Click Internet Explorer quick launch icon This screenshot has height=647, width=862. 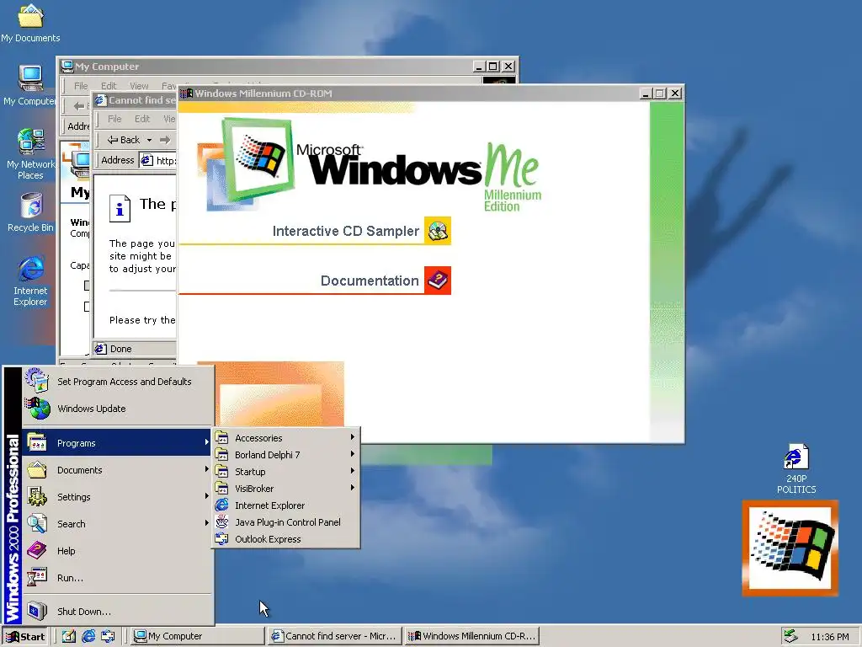coord(88,636)
